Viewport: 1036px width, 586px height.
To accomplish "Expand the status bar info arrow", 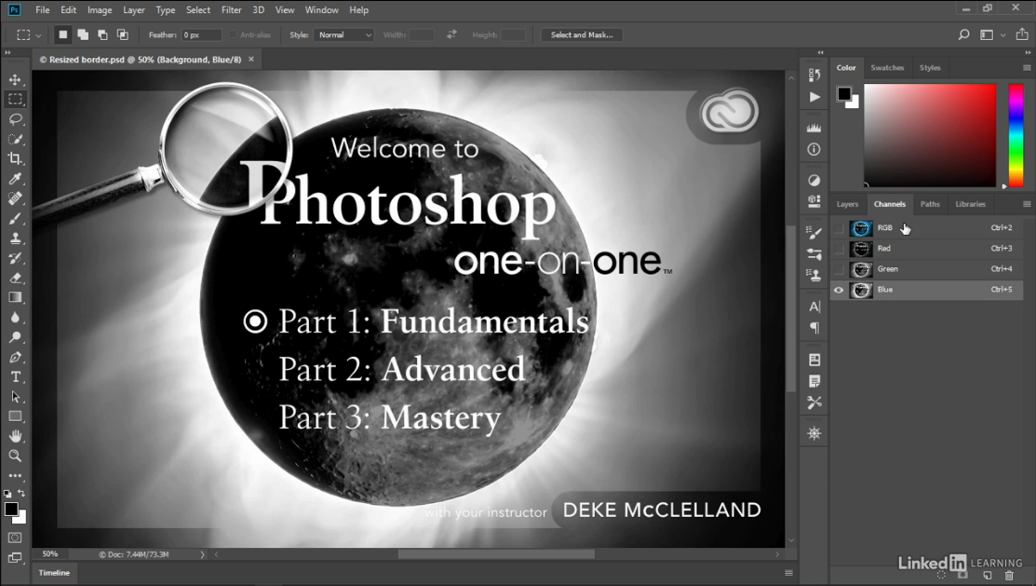I will [x=202, y=554].
